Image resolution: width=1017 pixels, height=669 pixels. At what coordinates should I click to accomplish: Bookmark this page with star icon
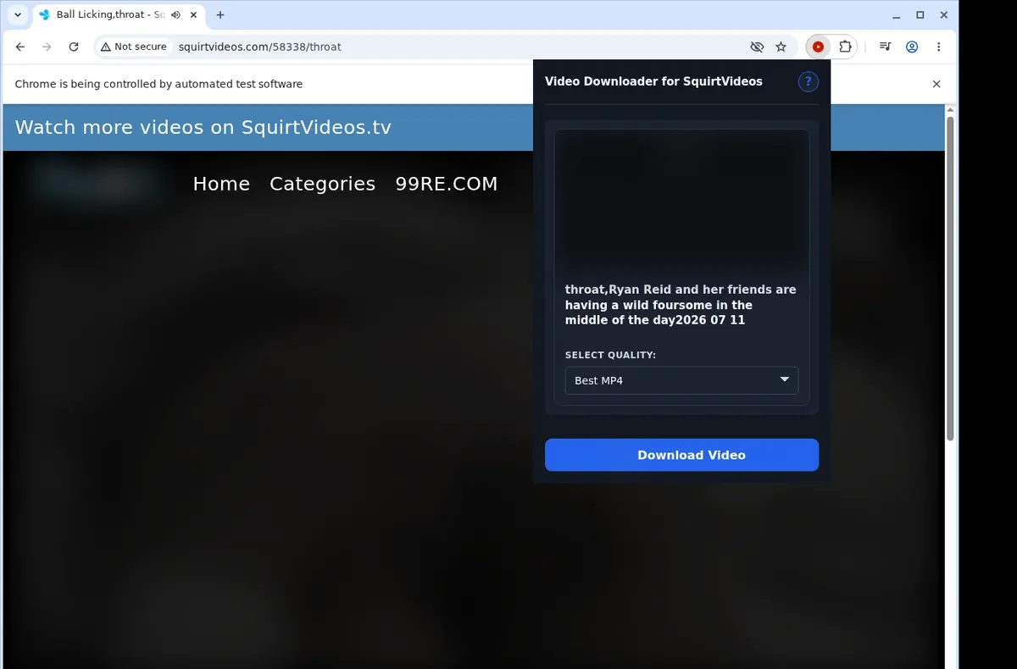coord(781,47)
